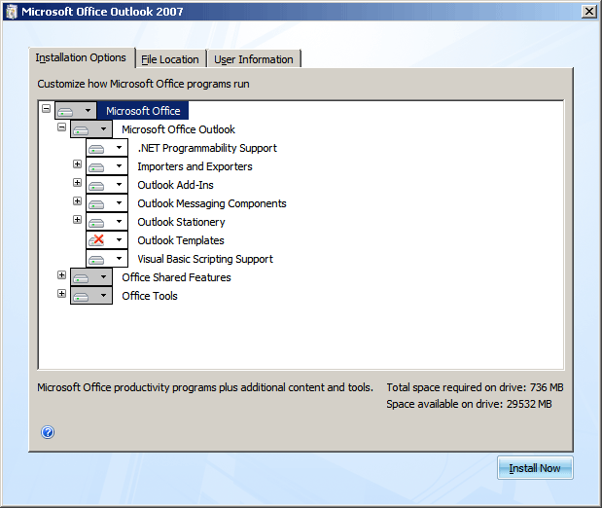The image size is (602, 508).
Task: Close the Outlook 2007 setup window
Action: [589, 12]
